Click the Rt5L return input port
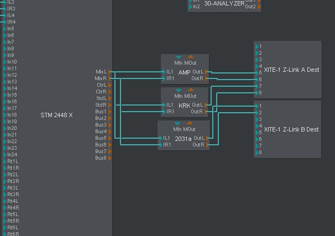 (5, 214)
